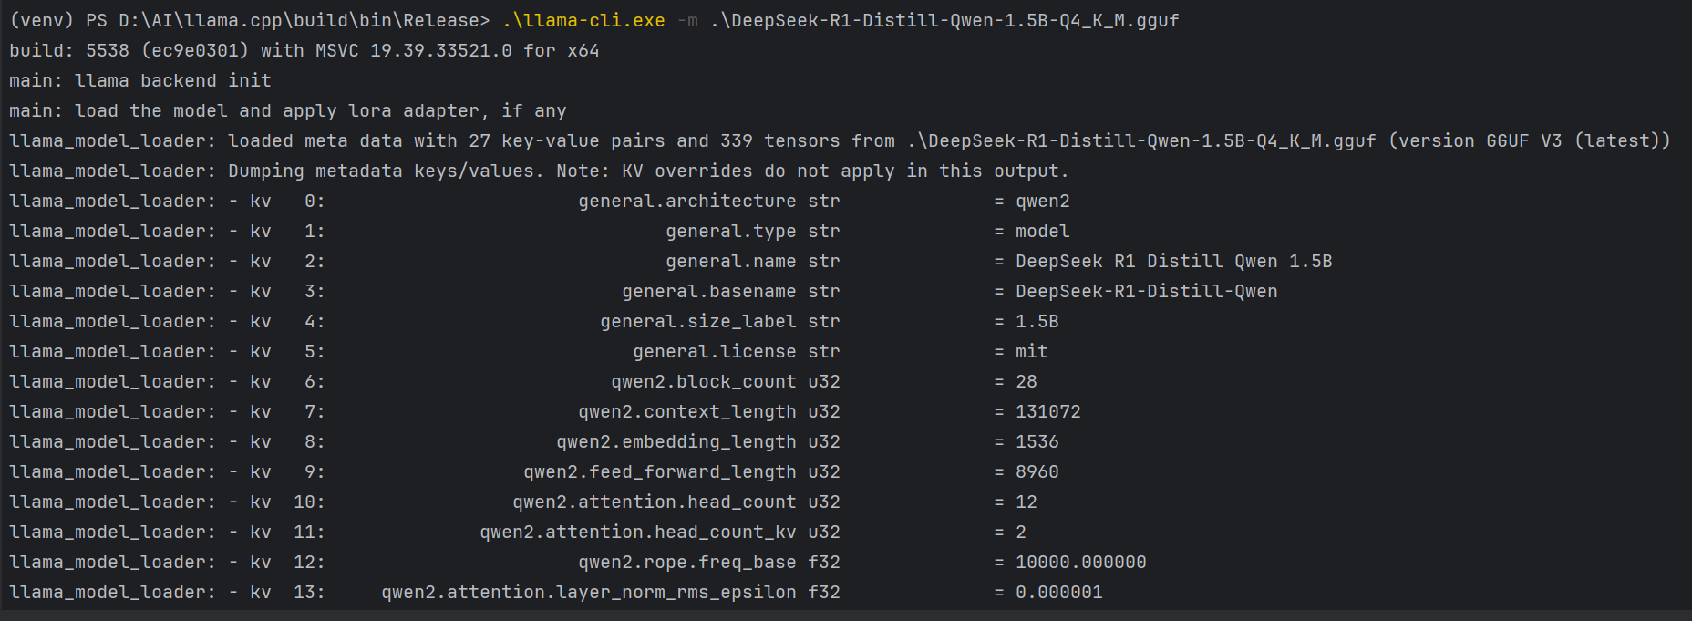Click the "qwen2.context_length" key
Viewport: 1692px width, 621px height.
point(687,411)
